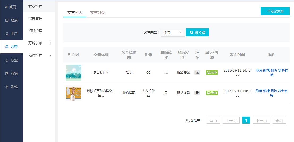Click the 上一页 pagination button
Image resolution: width=294 pixels, height=142 pixels.
click(231, 120)
